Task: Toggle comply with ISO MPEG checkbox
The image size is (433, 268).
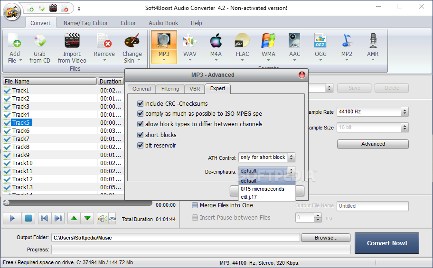Action: (x=140, y=113)
